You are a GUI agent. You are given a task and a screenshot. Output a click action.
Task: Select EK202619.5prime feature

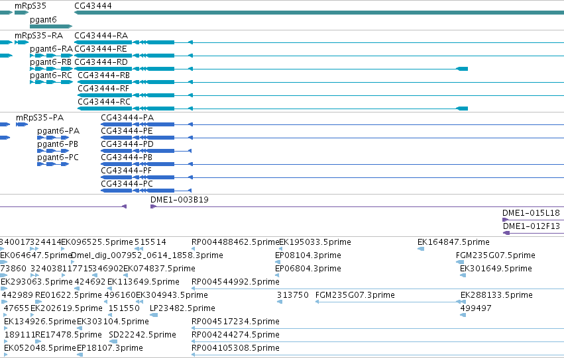66,308
